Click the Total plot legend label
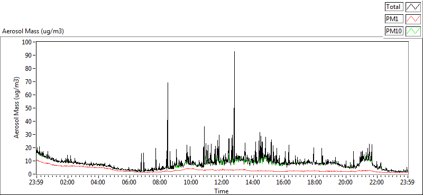 click(x=394, y=6)
